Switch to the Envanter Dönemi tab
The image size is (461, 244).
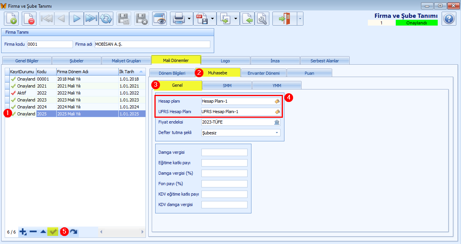(x=263, y=73)
